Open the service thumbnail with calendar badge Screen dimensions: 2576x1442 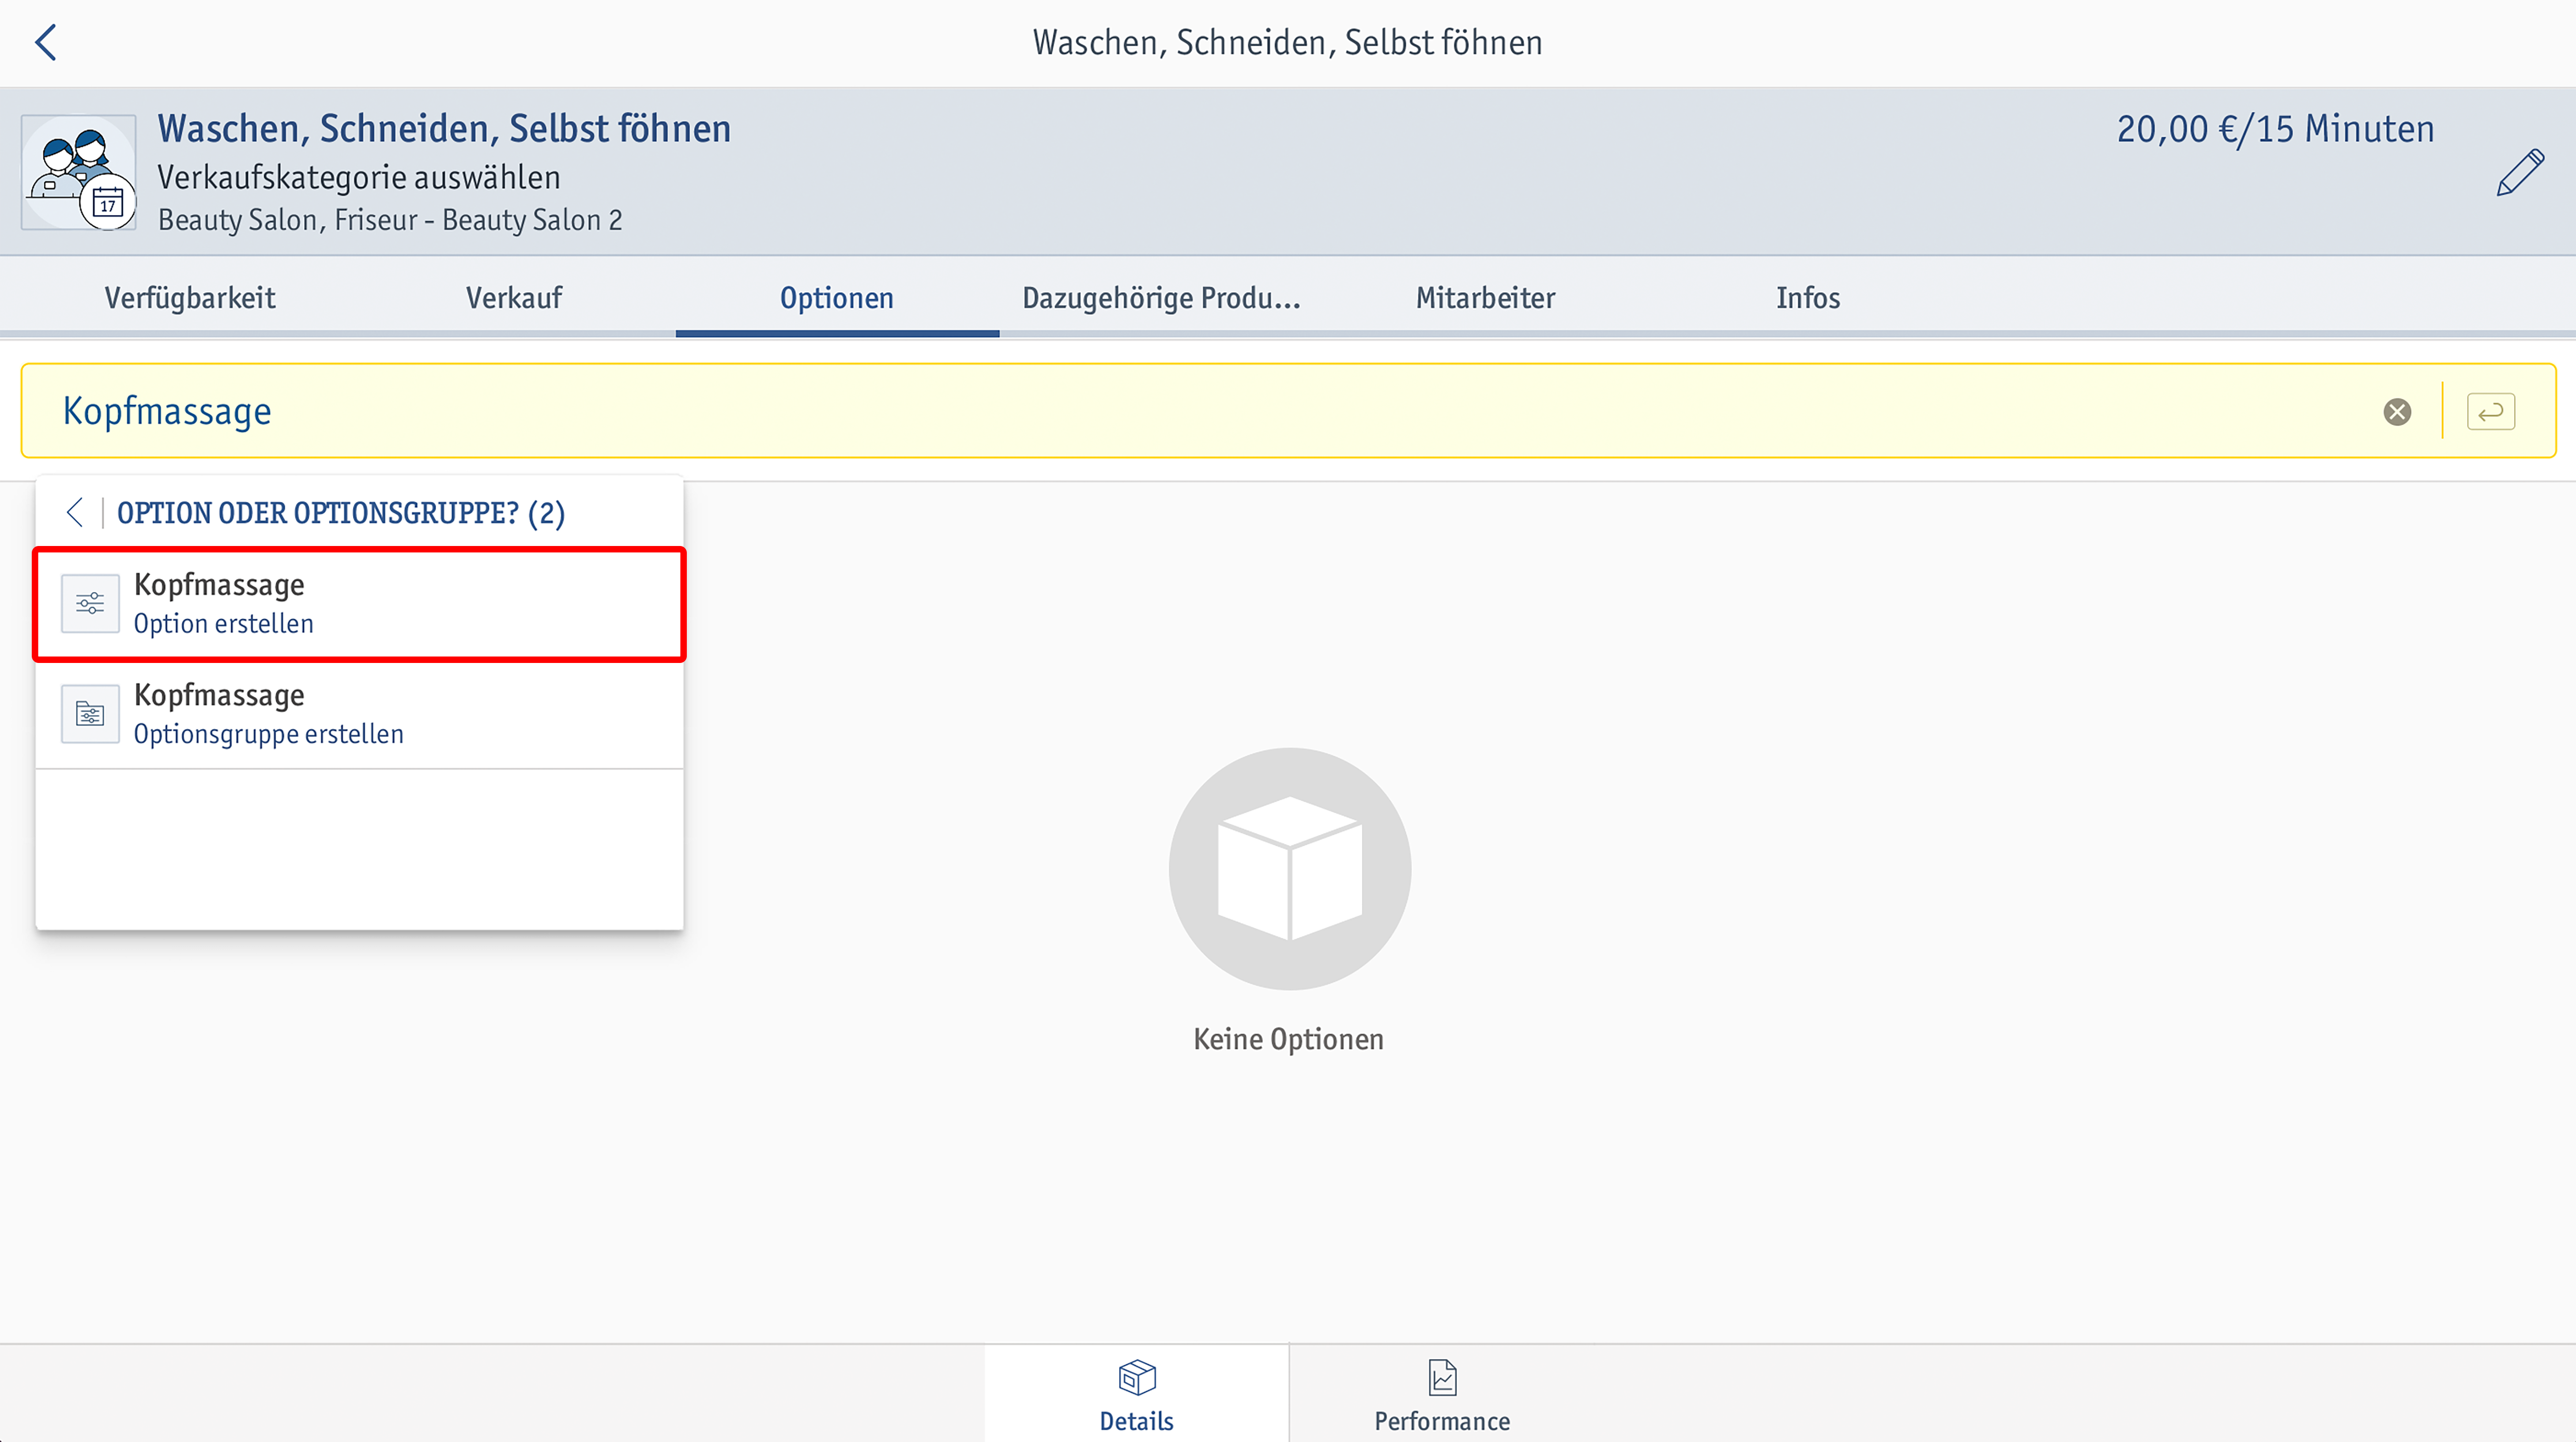pos(79,172)
